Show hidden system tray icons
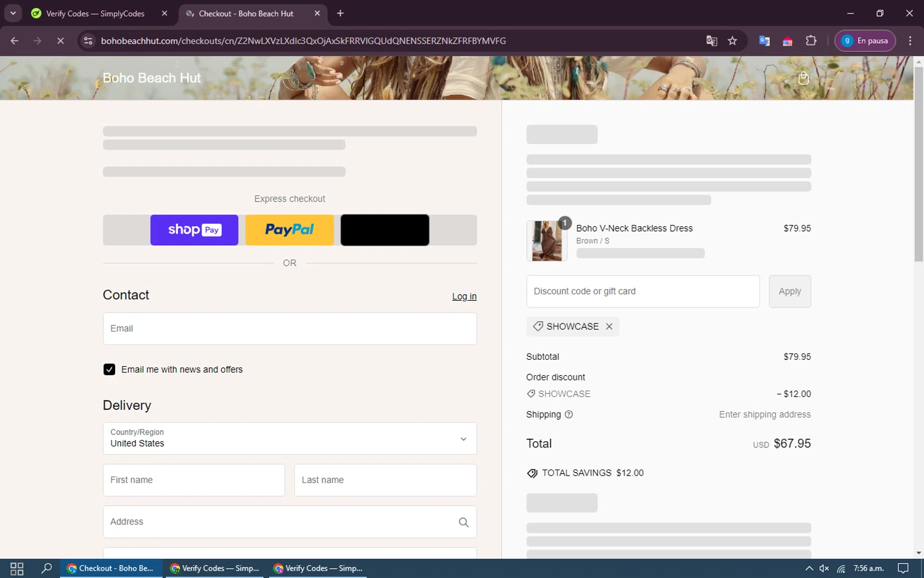924x578 pixels. pyautogui.click(x=809, y=569)
